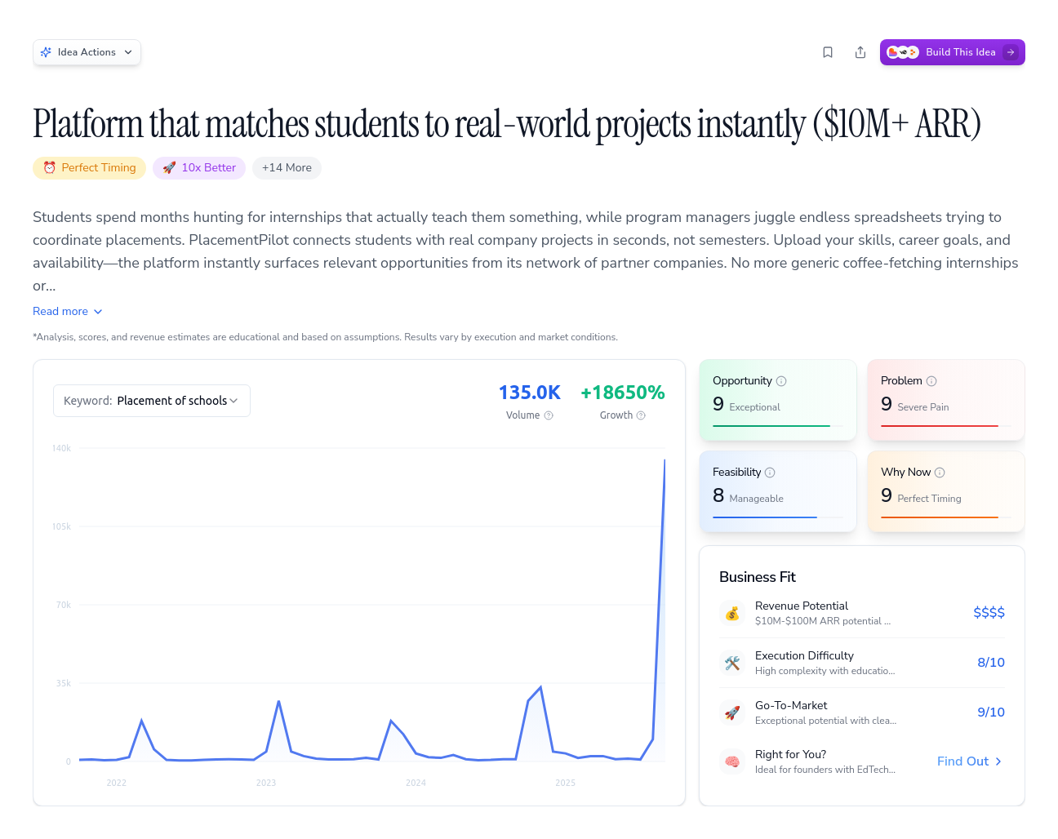1058x839 pixels.
Task: Expand the +14 More tags
Action: pos(287,168)
